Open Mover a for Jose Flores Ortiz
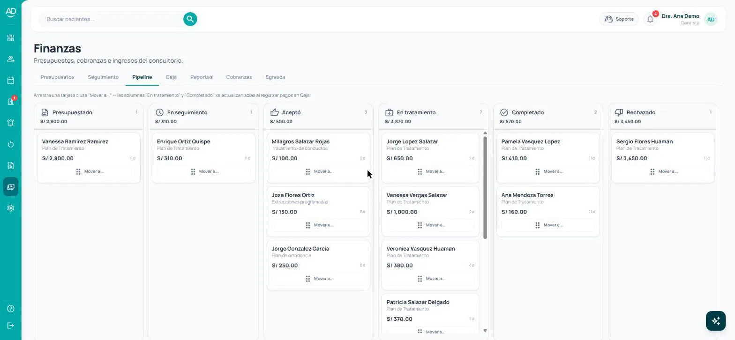Image resolution: width=735 pixels, height=340 pixels. click(x=318, y=225)
